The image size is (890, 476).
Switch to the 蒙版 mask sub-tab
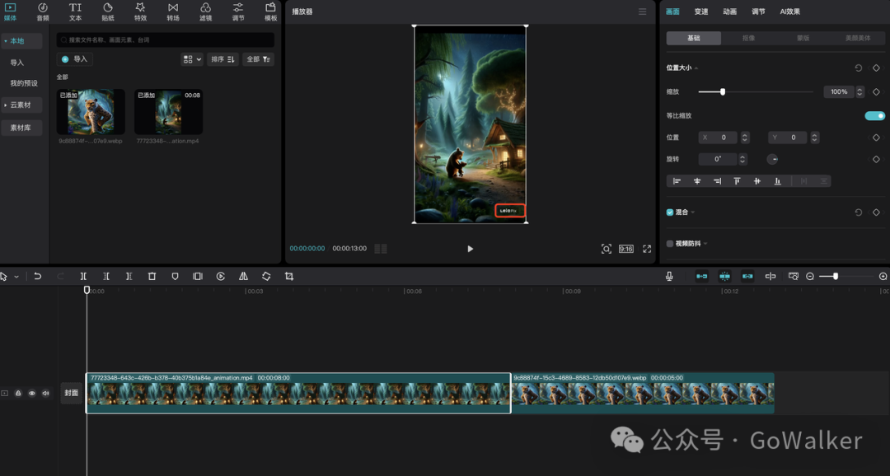803,39
